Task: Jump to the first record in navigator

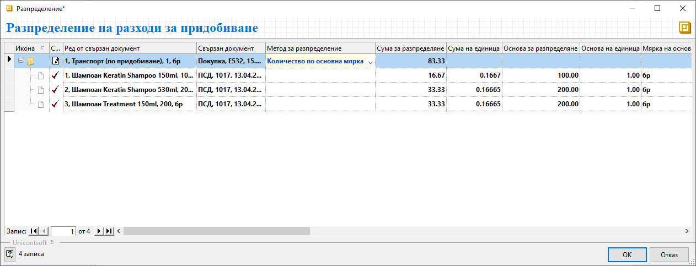Action: click(34, 231)
